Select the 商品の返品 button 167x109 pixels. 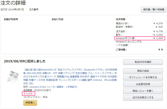(141, 71)
